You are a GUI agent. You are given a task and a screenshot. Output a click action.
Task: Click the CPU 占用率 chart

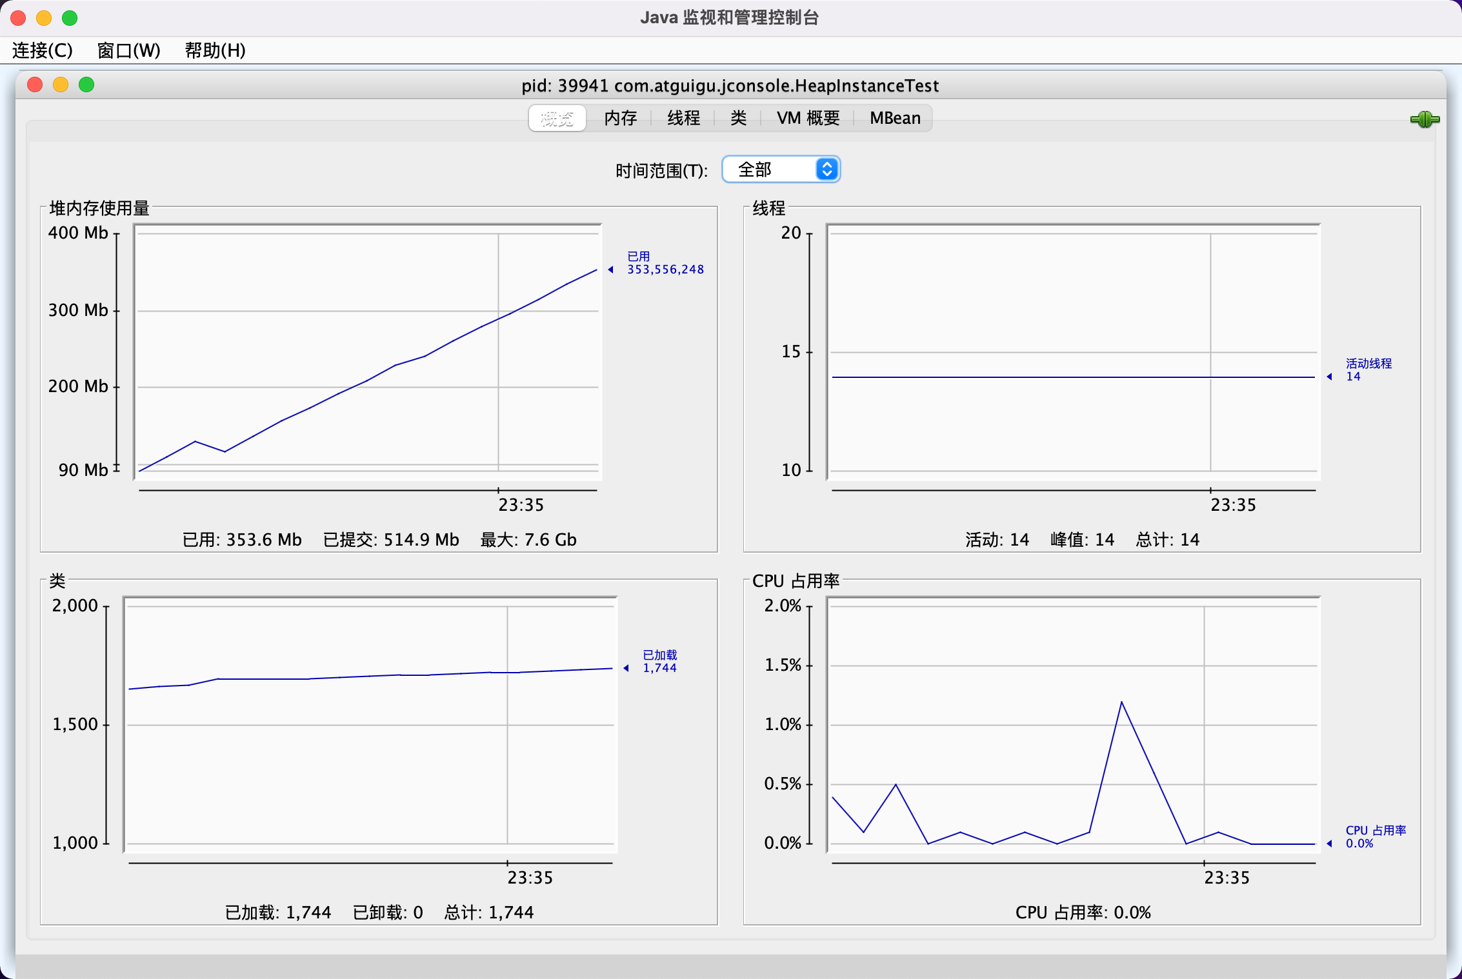[x=1074, y=725]
